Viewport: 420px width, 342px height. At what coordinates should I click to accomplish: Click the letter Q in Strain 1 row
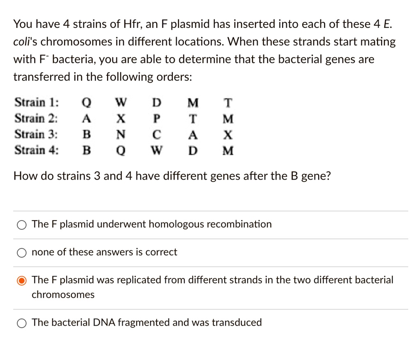[x=87, y=102]
